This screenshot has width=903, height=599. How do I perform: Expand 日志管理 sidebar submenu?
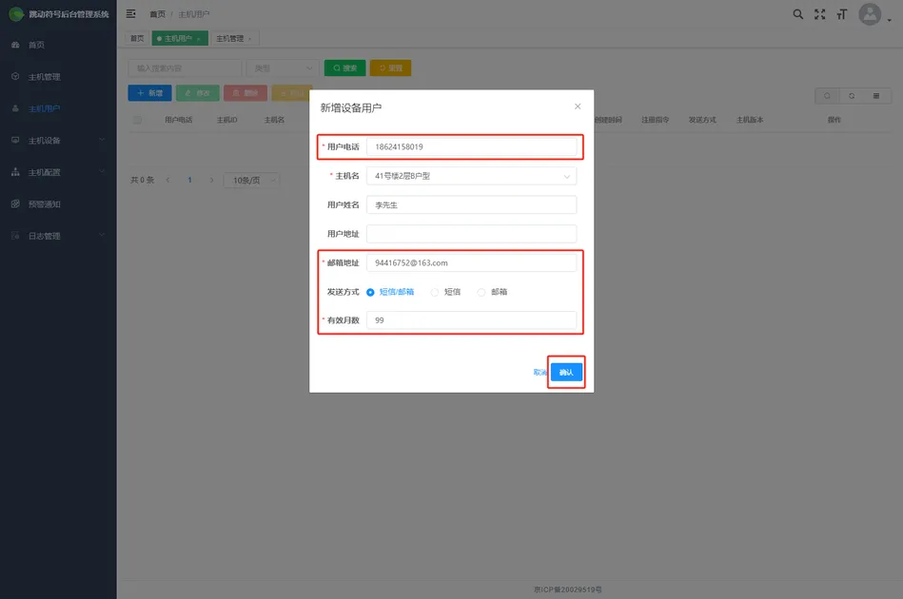58,236
